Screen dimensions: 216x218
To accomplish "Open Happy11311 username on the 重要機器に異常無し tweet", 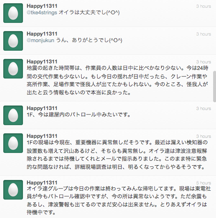I will point(42,136).
